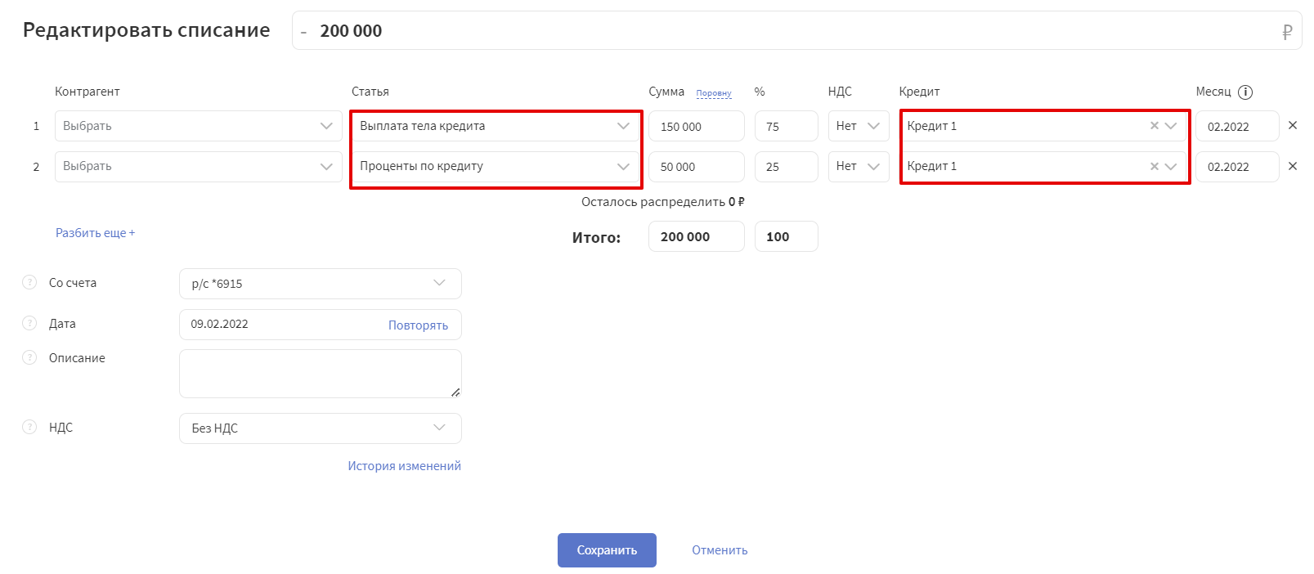
Task: Clear Кредит 1 selection in row 1
Action: (1155, 125)
